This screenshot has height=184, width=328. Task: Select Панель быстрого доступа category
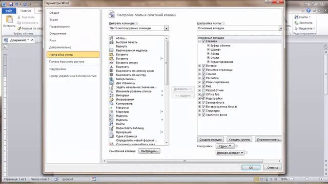coord(67,61)
